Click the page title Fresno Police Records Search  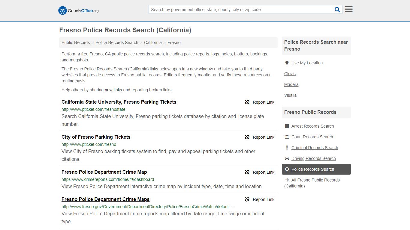[125, 30]
